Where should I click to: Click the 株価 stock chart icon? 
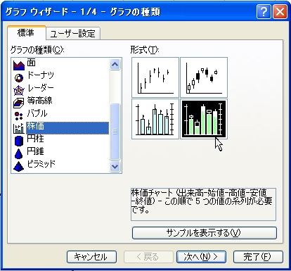pyautogui.click(x=19, y=128)
